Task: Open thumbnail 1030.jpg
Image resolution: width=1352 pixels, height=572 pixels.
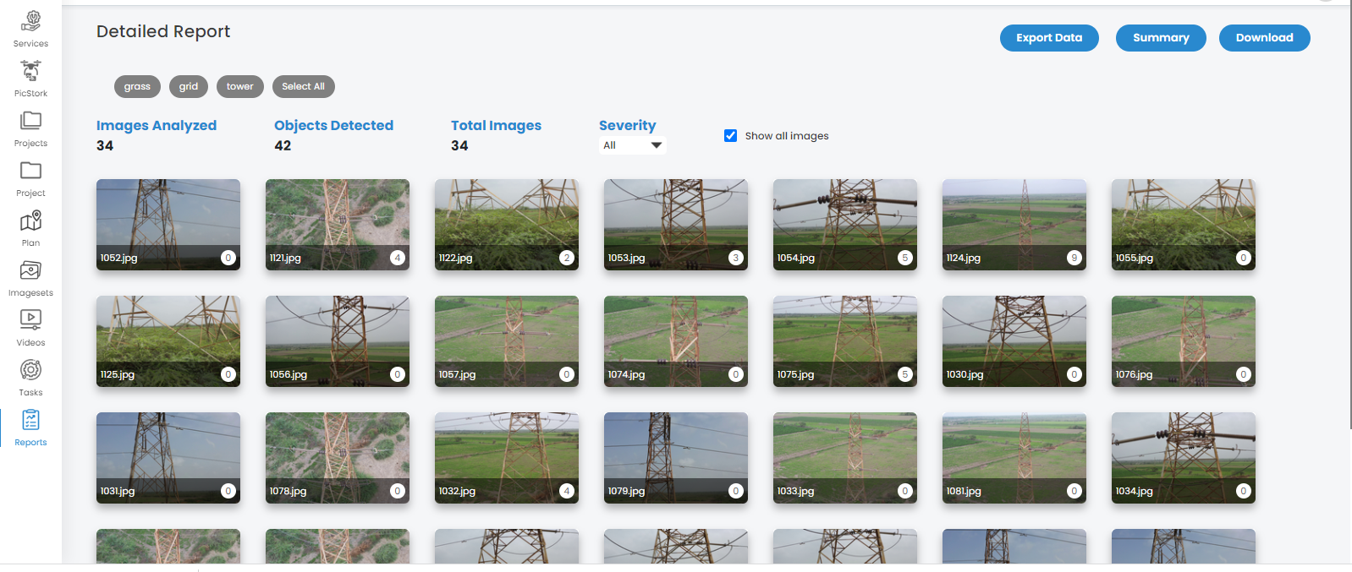Action: [x=1014, y=341]
